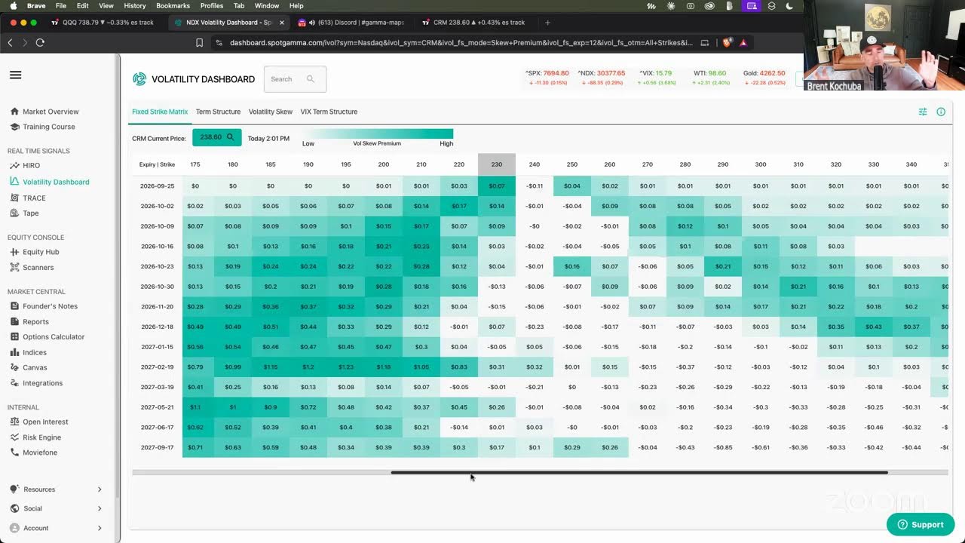
Task: Click the $1.1 cell in 2027-05-21 row
Action: (x=195, y=407)
